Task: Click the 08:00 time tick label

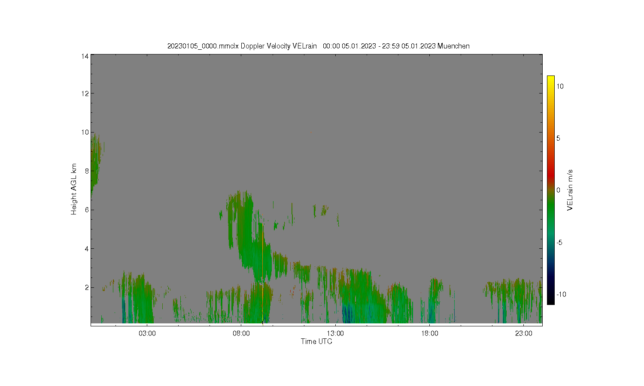Action: click(x=241, y=333)
